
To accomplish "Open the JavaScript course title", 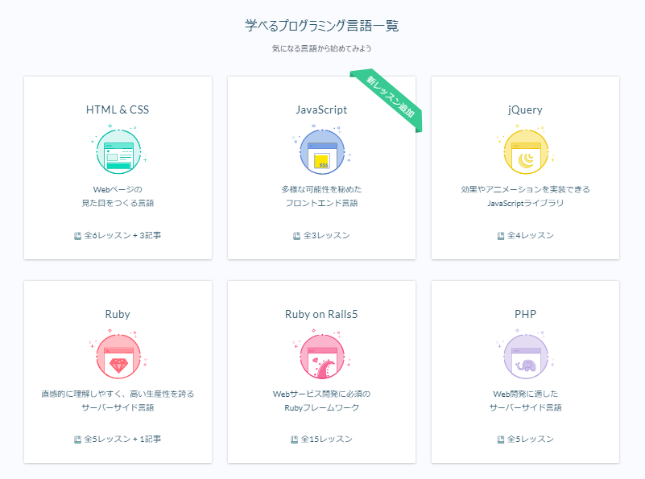I will [321, 109].
